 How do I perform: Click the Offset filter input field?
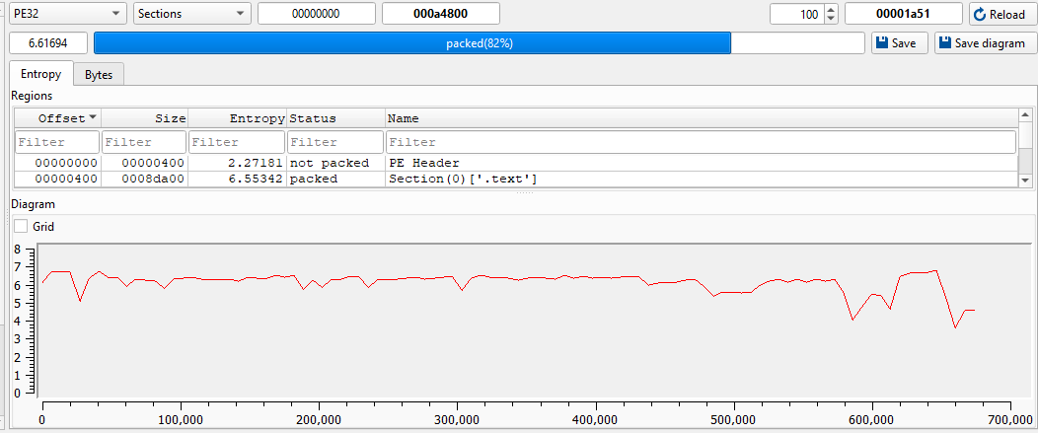[x=57, y=142]
